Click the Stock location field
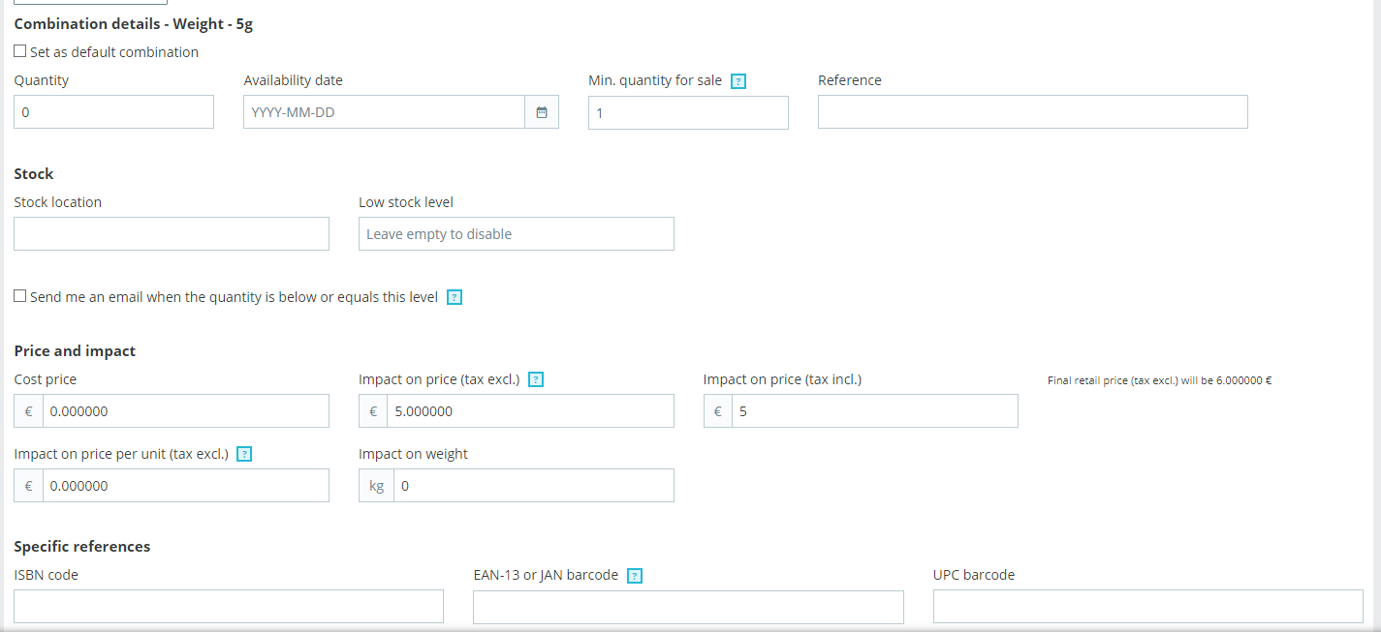Viewport: 1381px width, 632px height. [172, 234]
